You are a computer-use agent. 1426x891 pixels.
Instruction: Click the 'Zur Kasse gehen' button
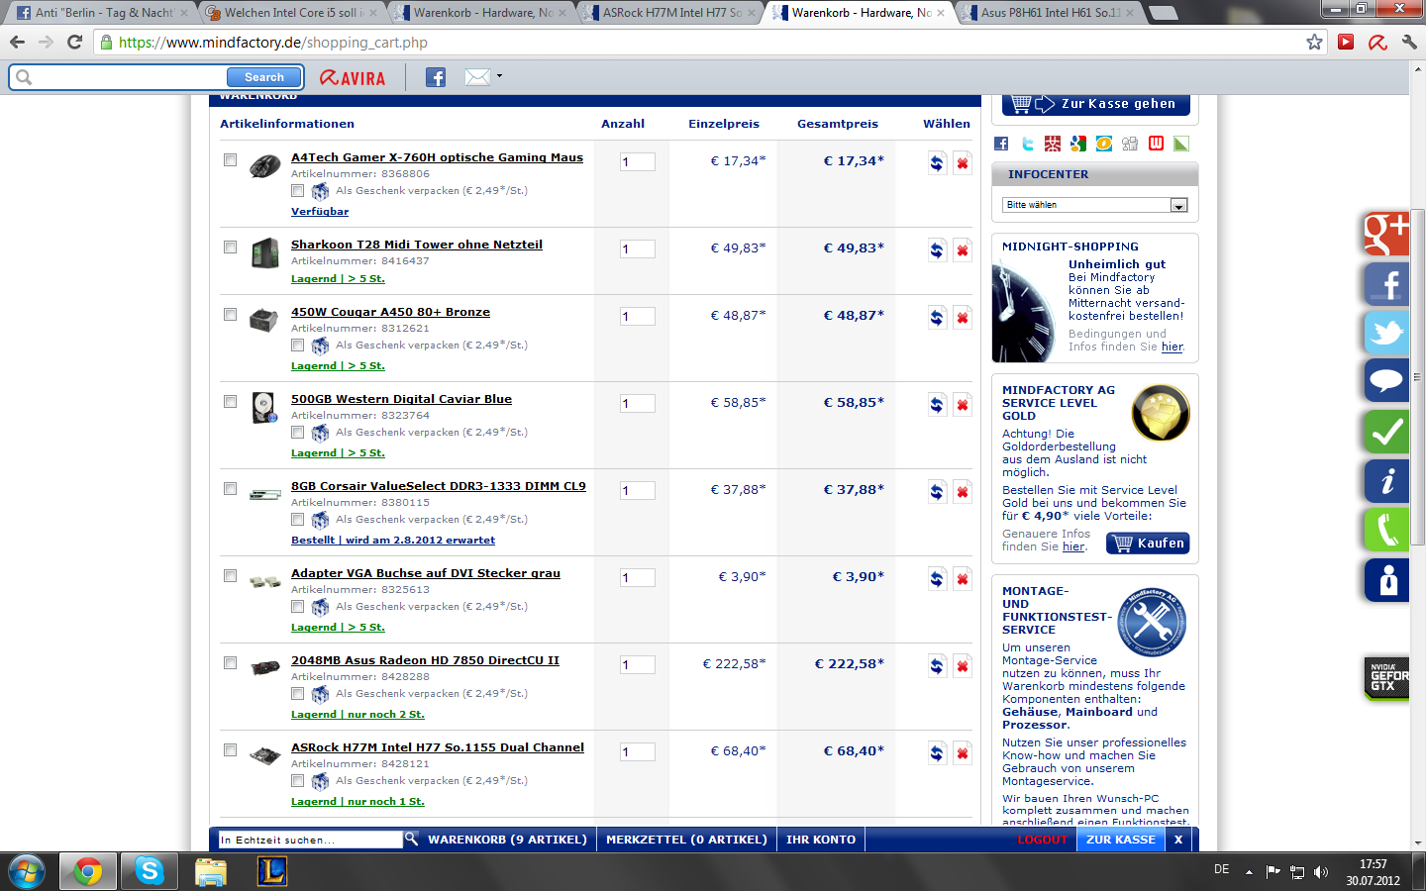click(1095, 104)
